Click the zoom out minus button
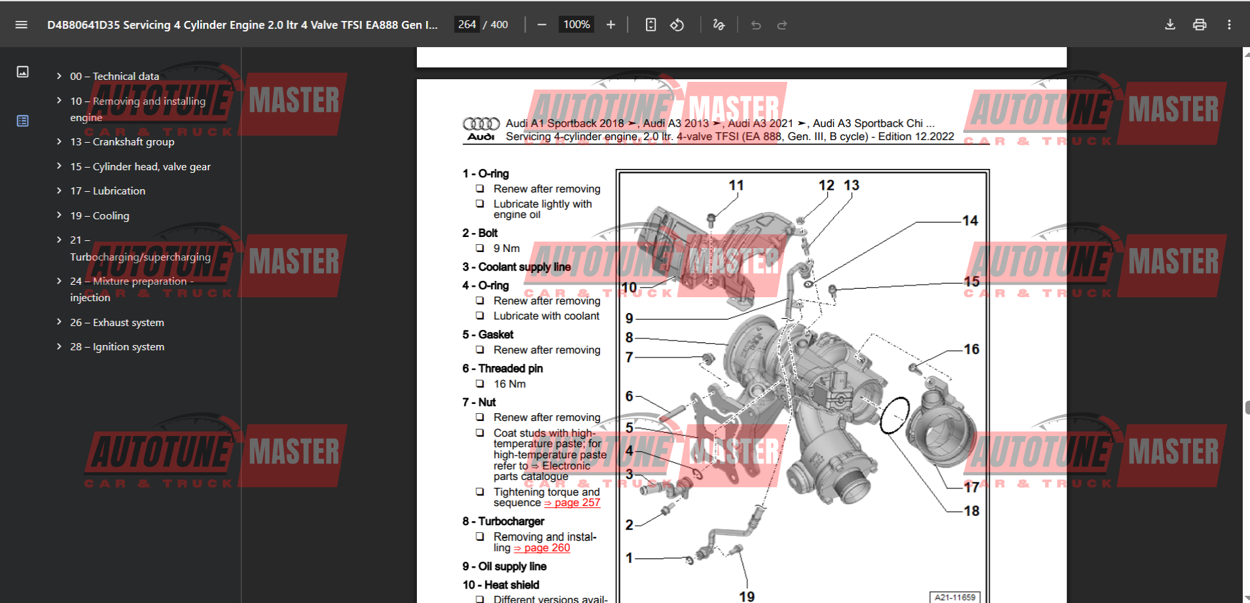 542,25
